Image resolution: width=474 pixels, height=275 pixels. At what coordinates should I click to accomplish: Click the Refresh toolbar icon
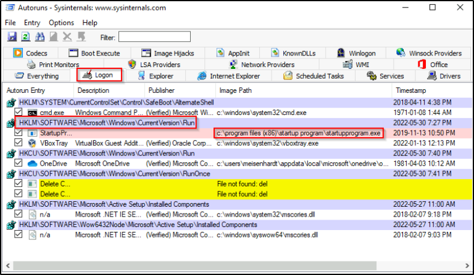[26, 37]
